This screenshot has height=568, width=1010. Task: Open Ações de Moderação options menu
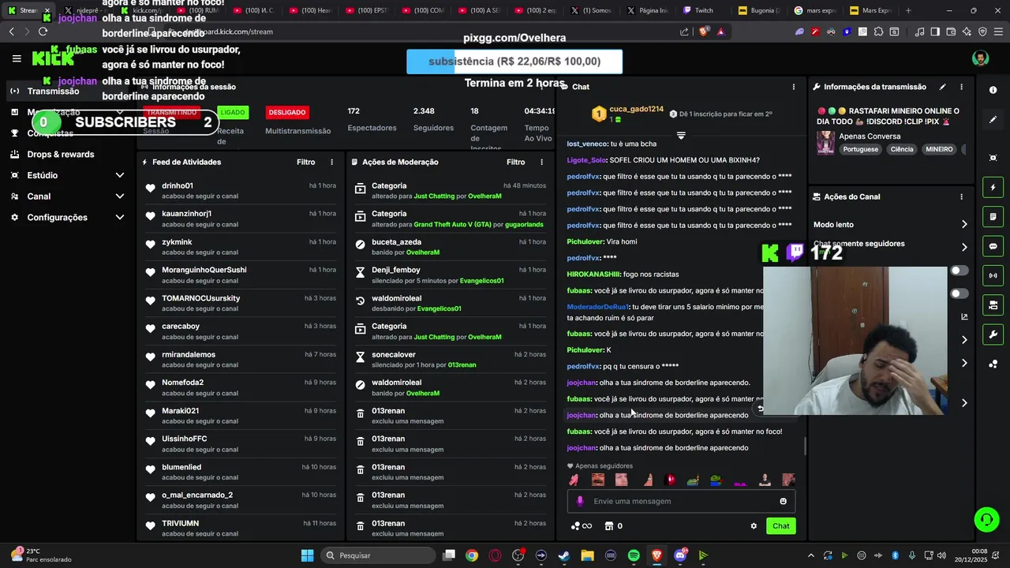click(541, 162)
